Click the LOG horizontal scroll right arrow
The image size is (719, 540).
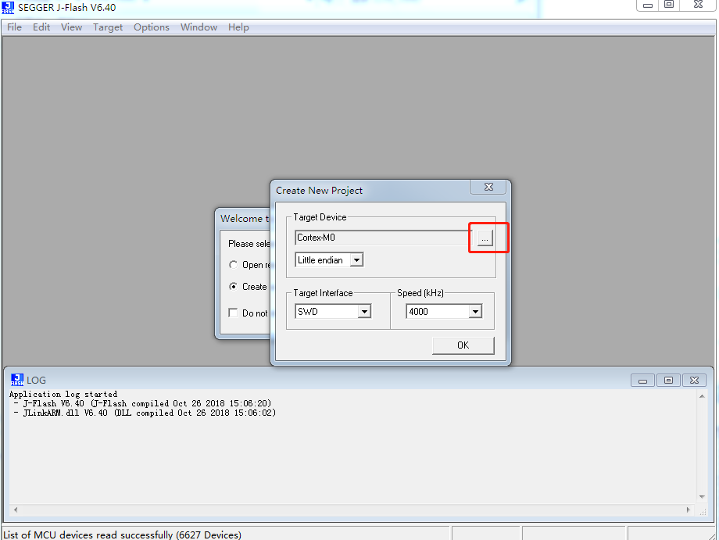[x=688, y=510]
